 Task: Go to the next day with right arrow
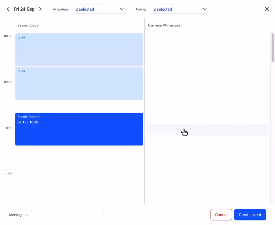pos(40,9)
